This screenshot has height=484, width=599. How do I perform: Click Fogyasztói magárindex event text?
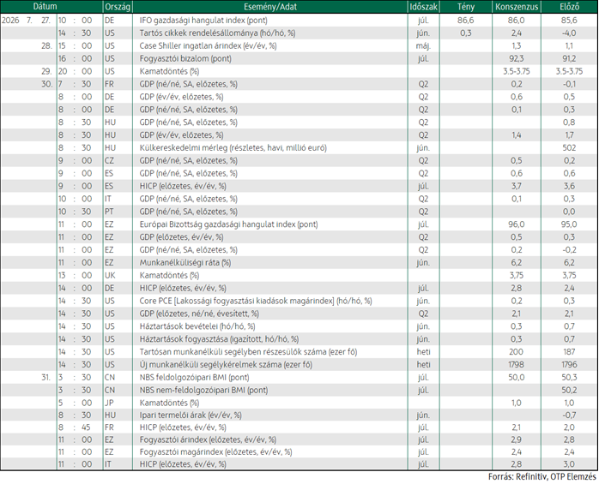[215, 452]
